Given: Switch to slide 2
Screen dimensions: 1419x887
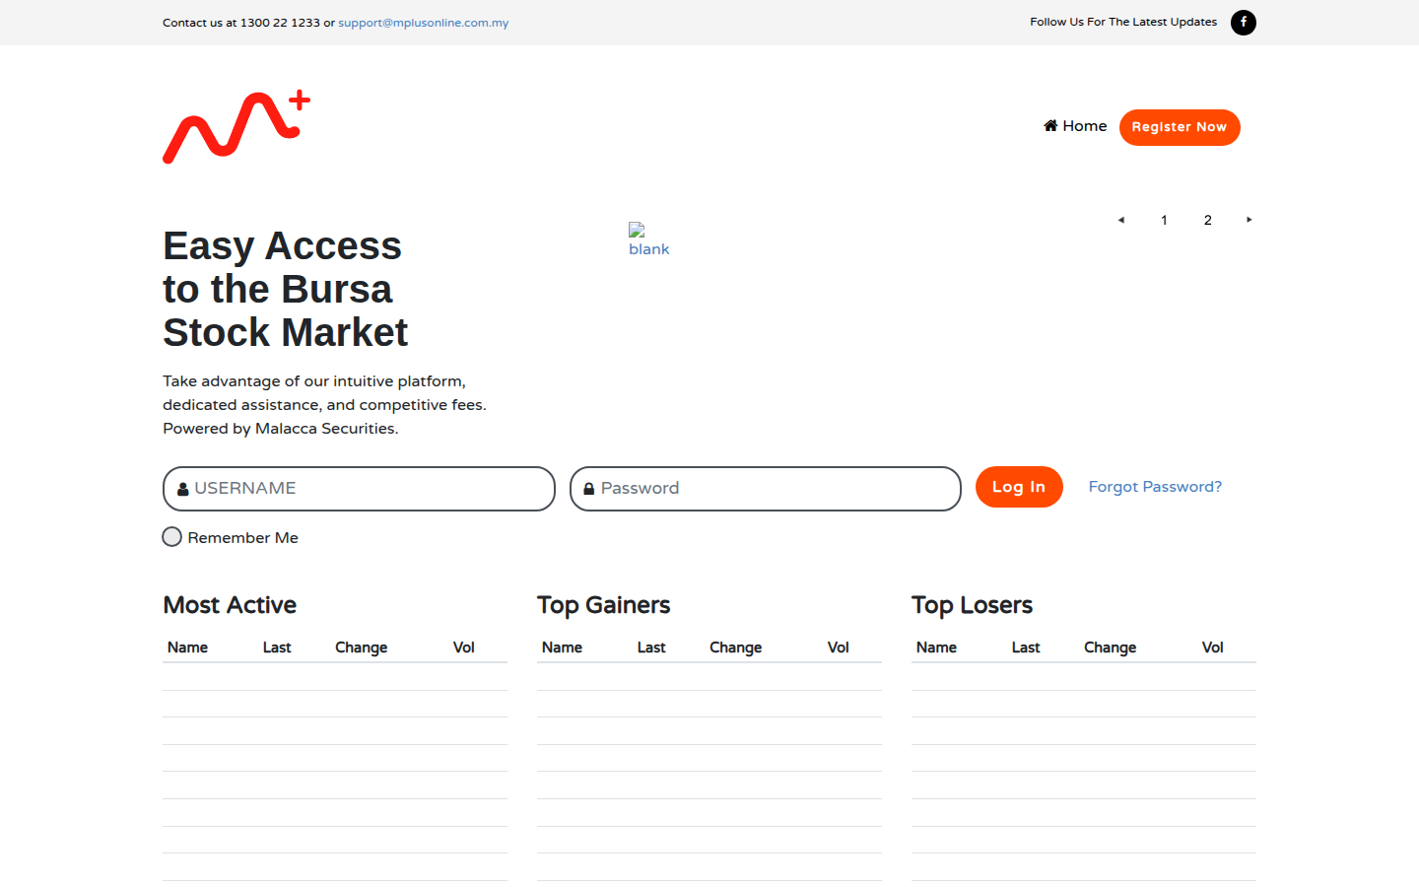Looking at the screenshot, I should [1207, 220].
